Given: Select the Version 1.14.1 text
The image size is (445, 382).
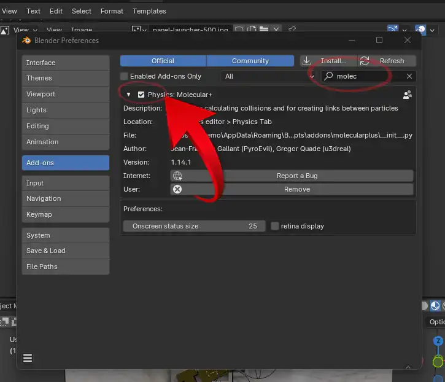Looking at the screenshot, I should click(x=181, y=162).
